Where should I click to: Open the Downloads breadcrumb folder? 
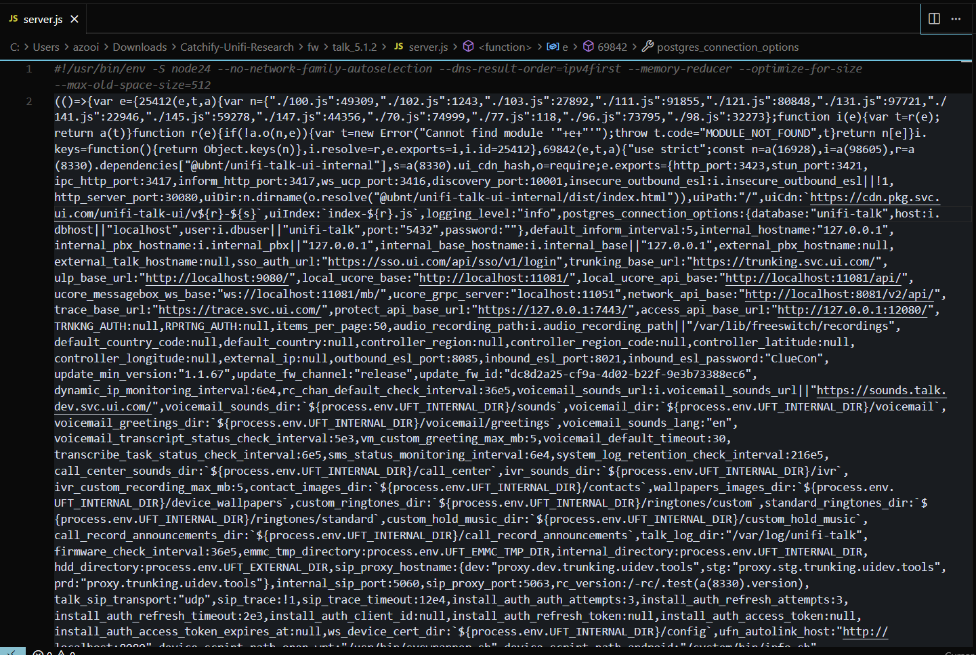(x=140, y=47)
